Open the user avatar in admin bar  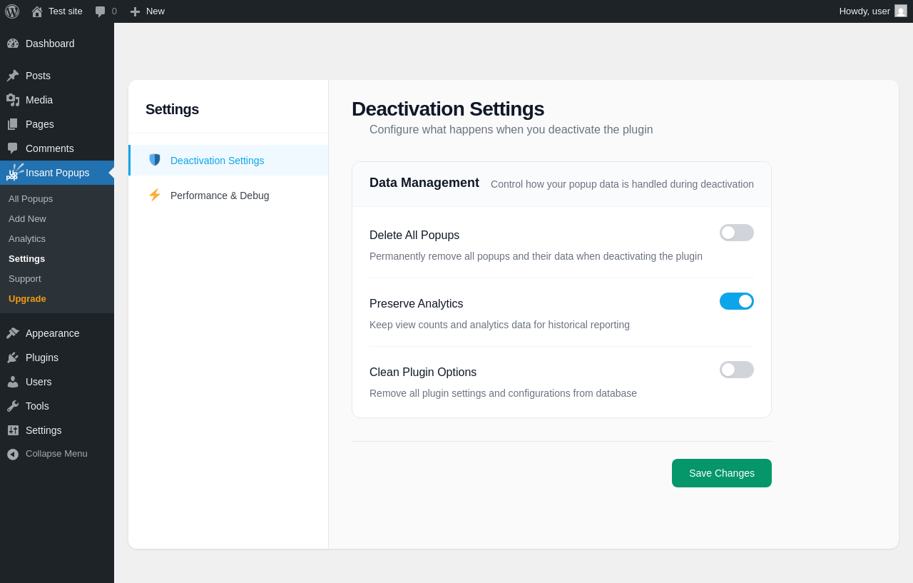pyautogui.click(x=901, y=11)
